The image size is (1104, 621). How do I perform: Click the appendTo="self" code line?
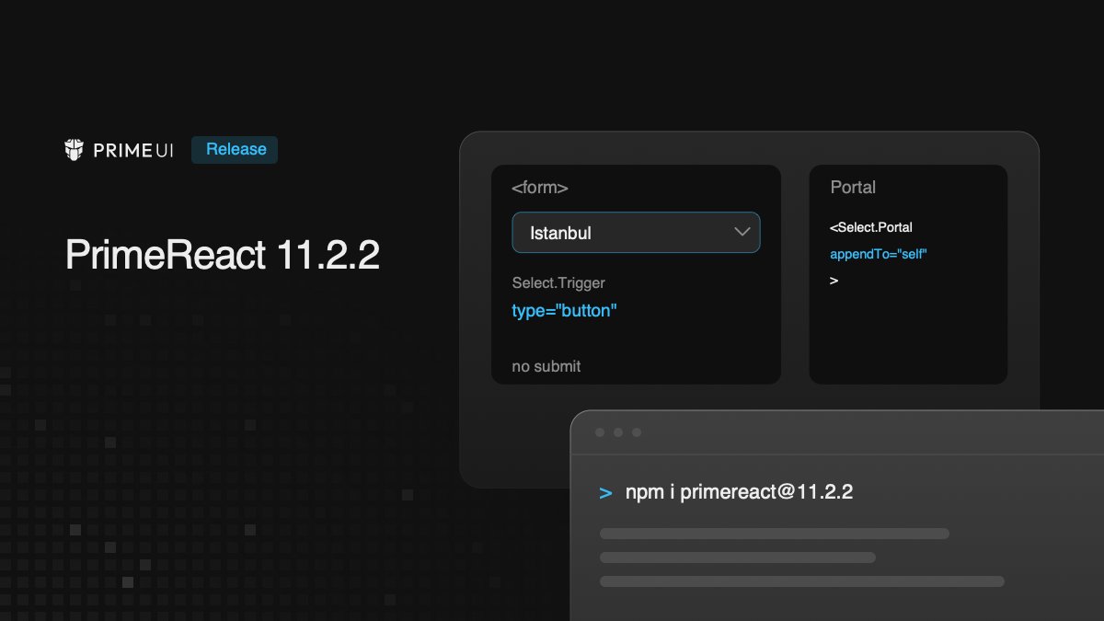click(879, 254)
